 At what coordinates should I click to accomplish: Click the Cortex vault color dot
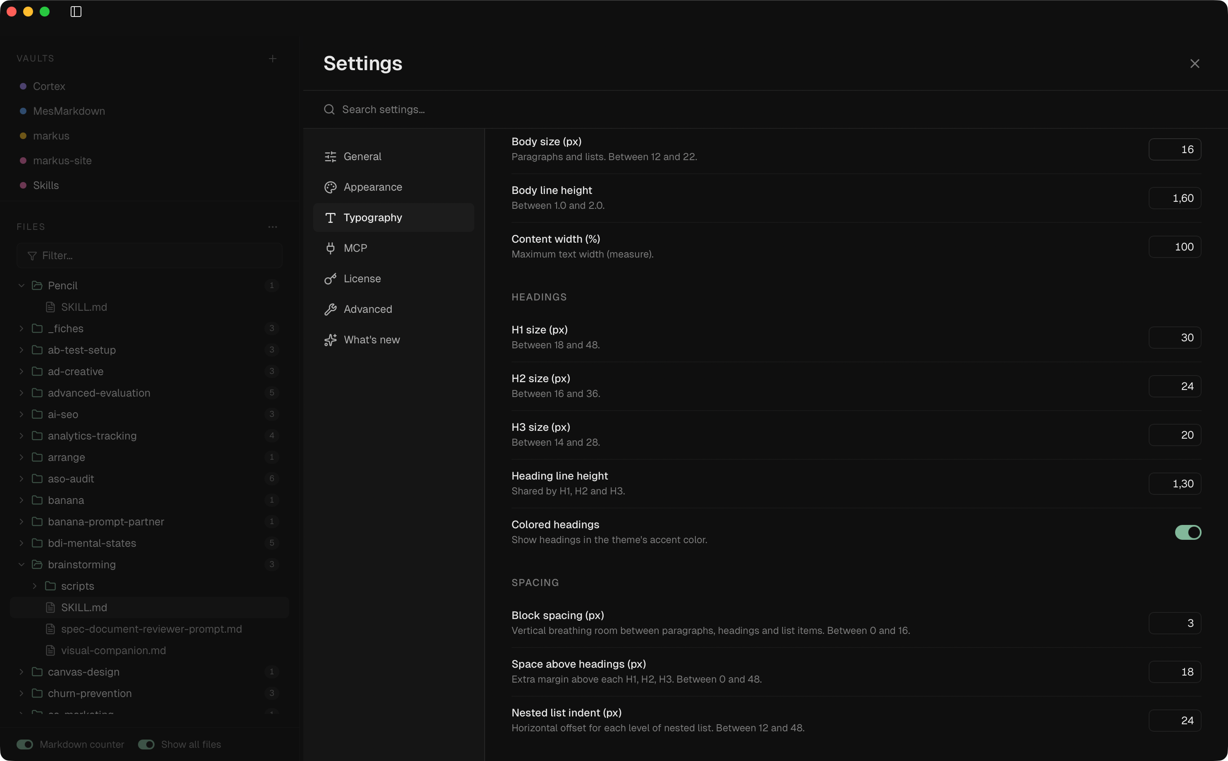point(23,86)
